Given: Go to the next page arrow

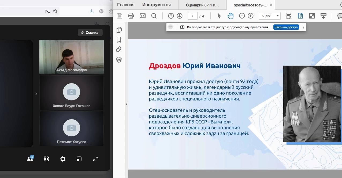Looking at the screenshot, I should (180, 16).
